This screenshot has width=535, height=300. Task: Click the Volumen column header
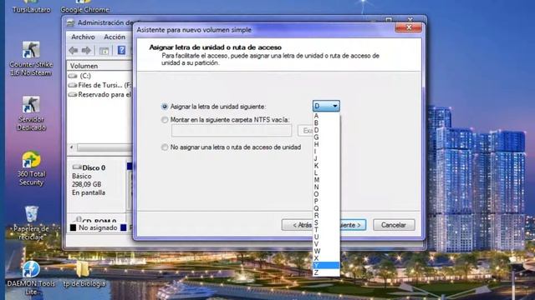[99, 66]
